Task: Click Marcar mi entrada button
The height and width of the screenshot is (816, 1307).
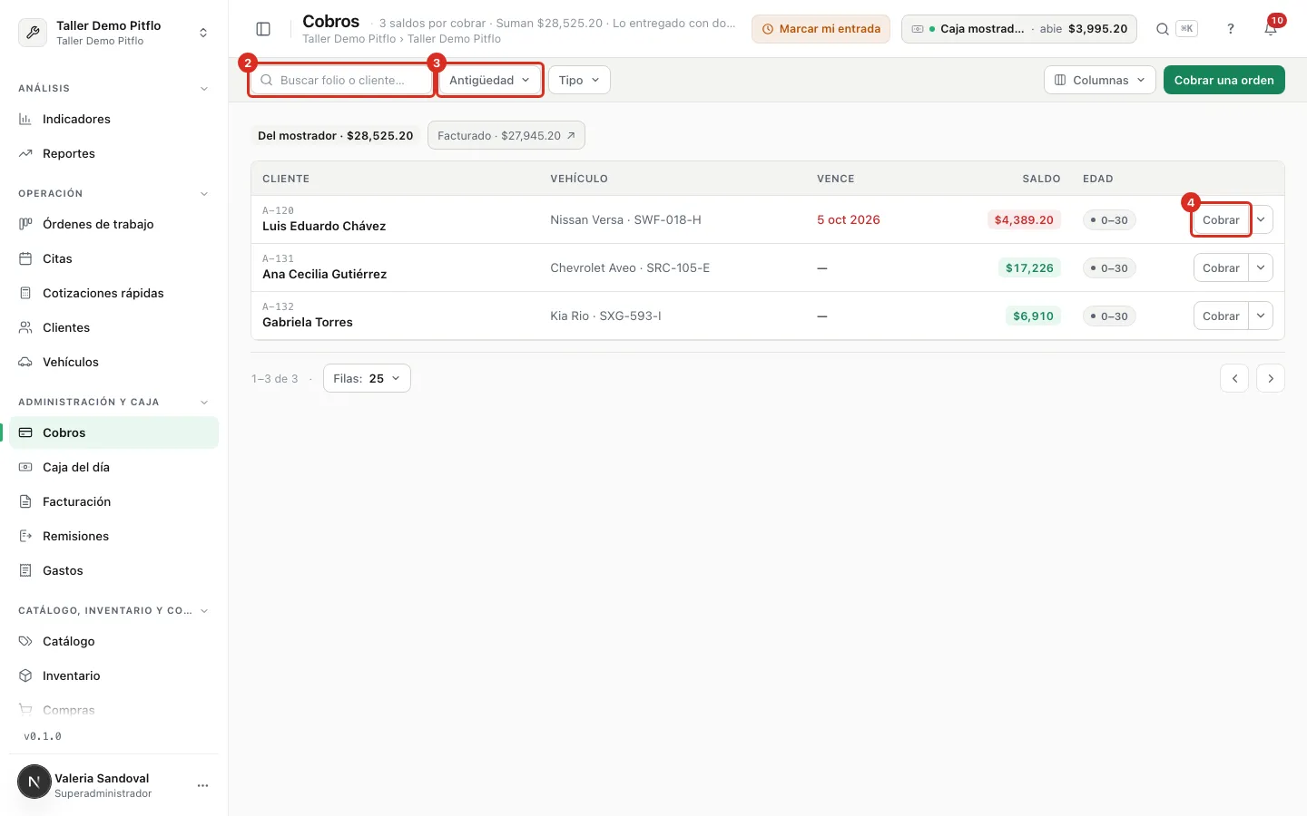Action: coord(821,29)
